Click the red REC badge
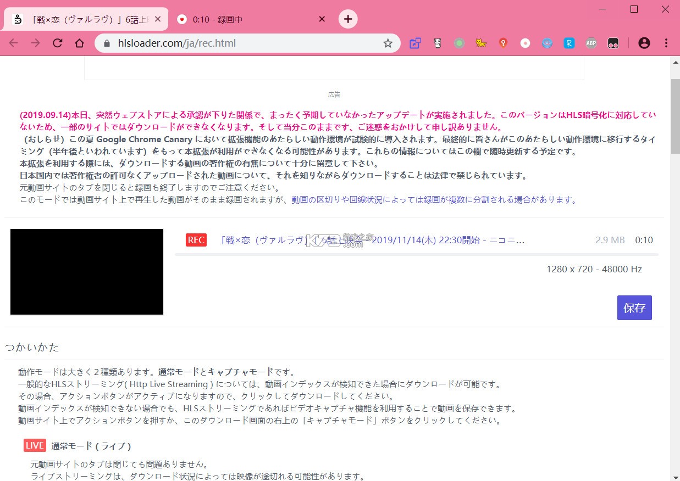The width and height of the screenshot is (680, 481). 196,240
